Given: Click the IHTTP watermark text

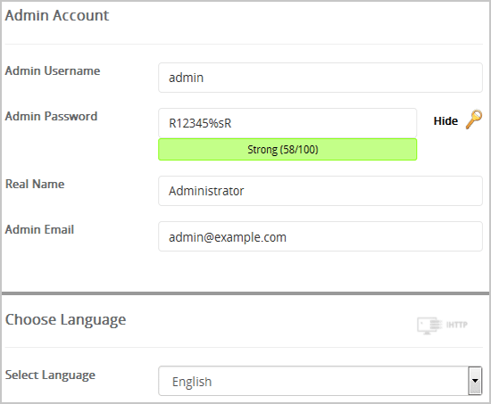Looking at the screenshot, I should [456, 325].
